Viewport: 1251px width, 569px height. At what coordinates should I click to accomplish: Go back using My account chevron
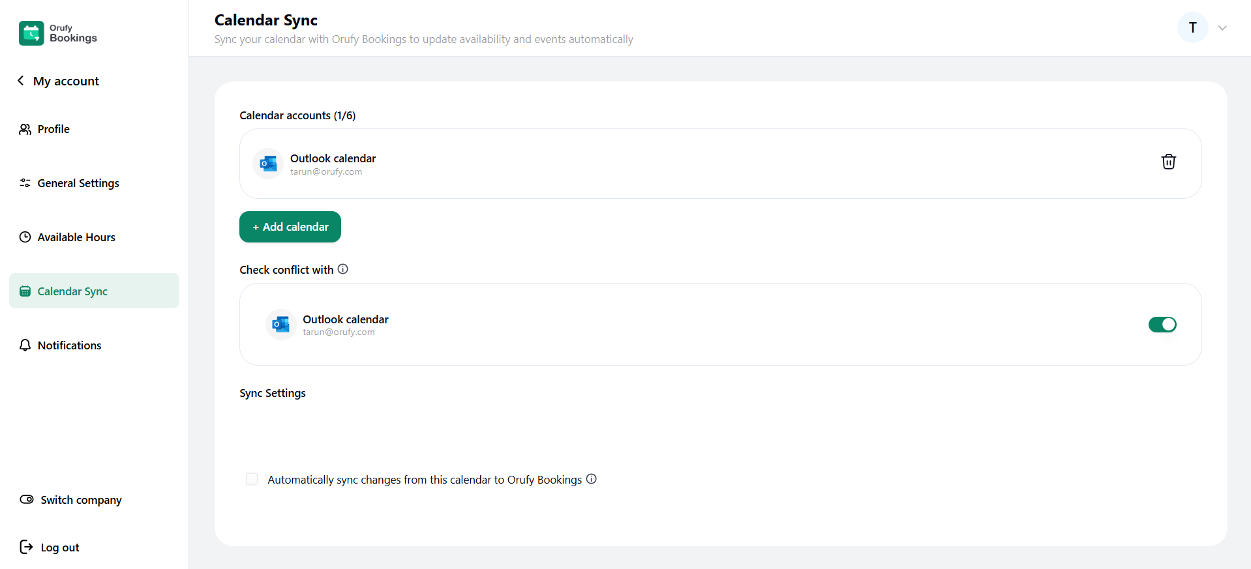click(21, 81)
